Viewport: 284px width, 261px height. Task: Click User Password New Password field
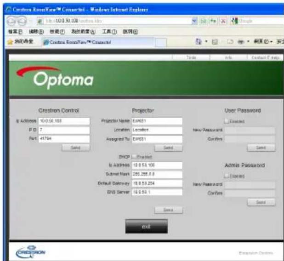250,130
